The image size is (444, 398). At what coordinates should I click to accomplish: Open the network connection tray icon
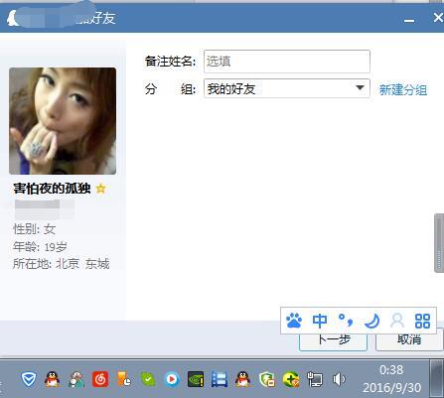(315, 379)
